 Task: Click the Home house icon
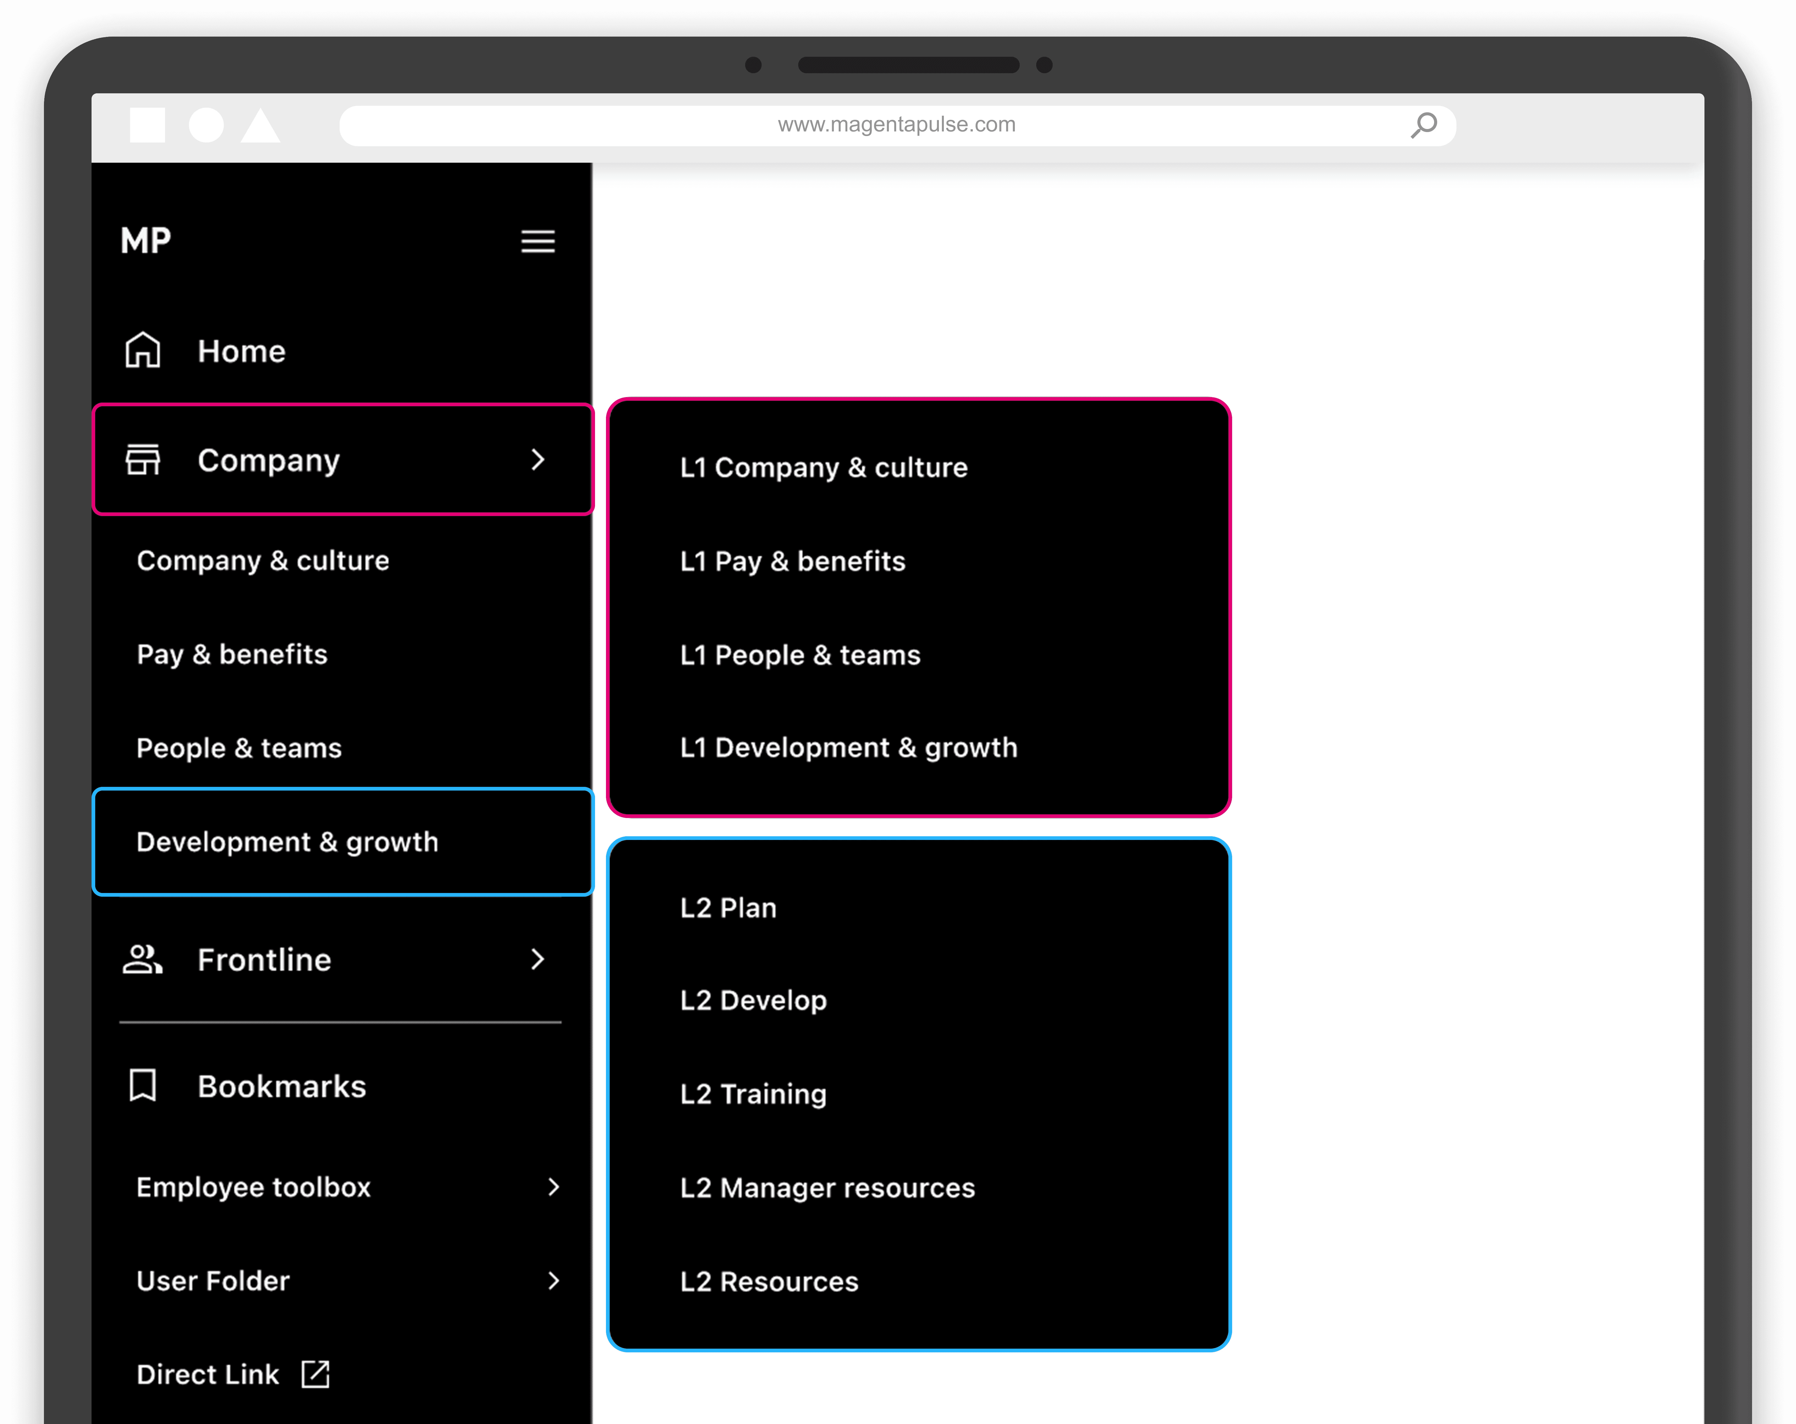point(142,351)
